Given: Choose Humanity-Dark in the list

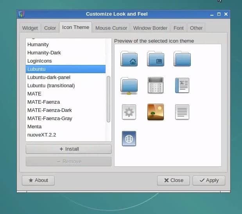Looking at the screenshot, I should click(66, 53).
